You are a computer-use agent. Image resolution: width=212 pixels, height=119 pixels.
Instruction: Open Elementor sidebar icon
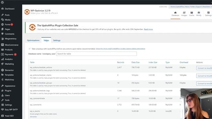tap(2, 70)
